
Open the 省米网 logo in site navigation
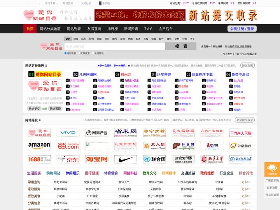(125, 133)
